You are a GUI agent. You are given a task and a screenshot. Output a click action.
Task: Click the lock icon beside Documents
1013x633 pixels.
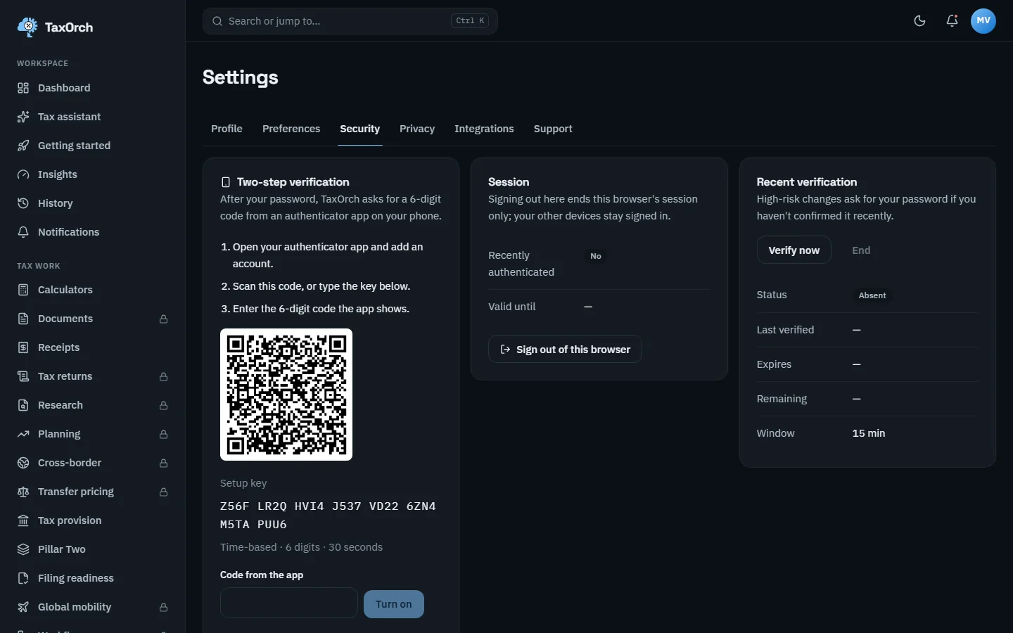coord(163,319)
